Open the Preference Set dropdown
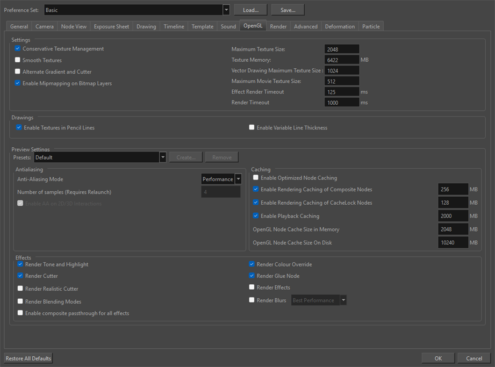495x367 pixels. pyautogui.click(x=226, y=10)
